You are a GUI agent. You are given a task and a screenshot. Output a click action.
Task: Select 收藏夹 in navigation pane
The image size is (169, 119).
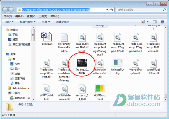coord(12,30)
